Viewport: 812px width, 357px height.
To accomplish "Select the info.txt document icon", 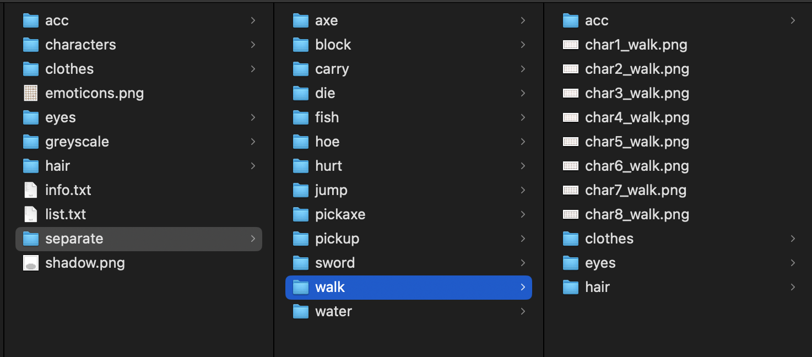I will click(x=31, y=190).
